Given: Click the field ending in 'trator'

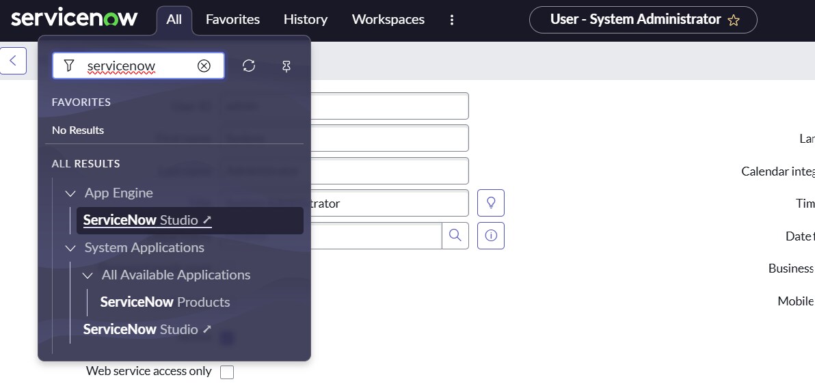Looking at the screenshot, I should 390,203.
